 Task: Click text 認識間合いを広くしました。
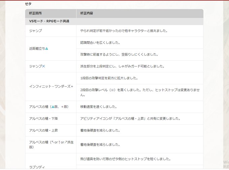[100, 43]
